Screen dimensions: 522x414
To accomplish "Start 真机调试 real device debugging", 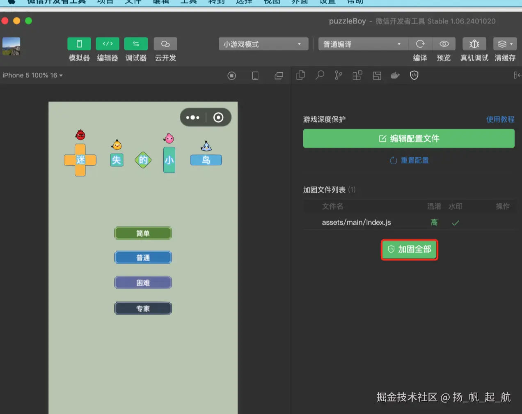I will [474, 44].
